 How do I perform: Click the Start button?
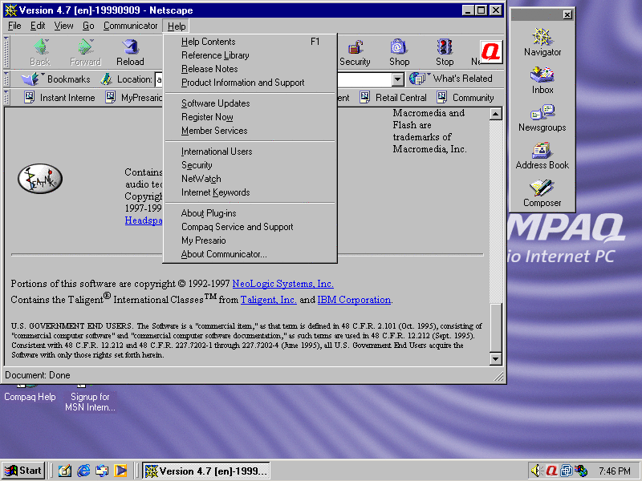coord(23,471)
